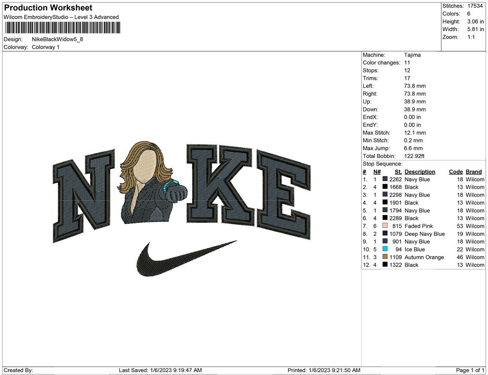Click the embroidered letter N in preview
Image resolution: width=488 pixels, height=375 pixels.
pos(84,196)
